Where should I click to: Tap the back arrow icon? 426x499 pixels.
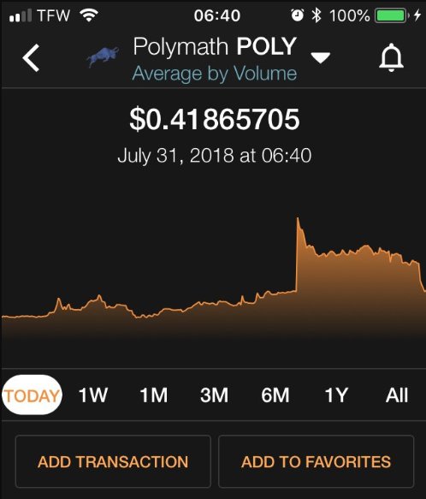[x=31, y=57]
